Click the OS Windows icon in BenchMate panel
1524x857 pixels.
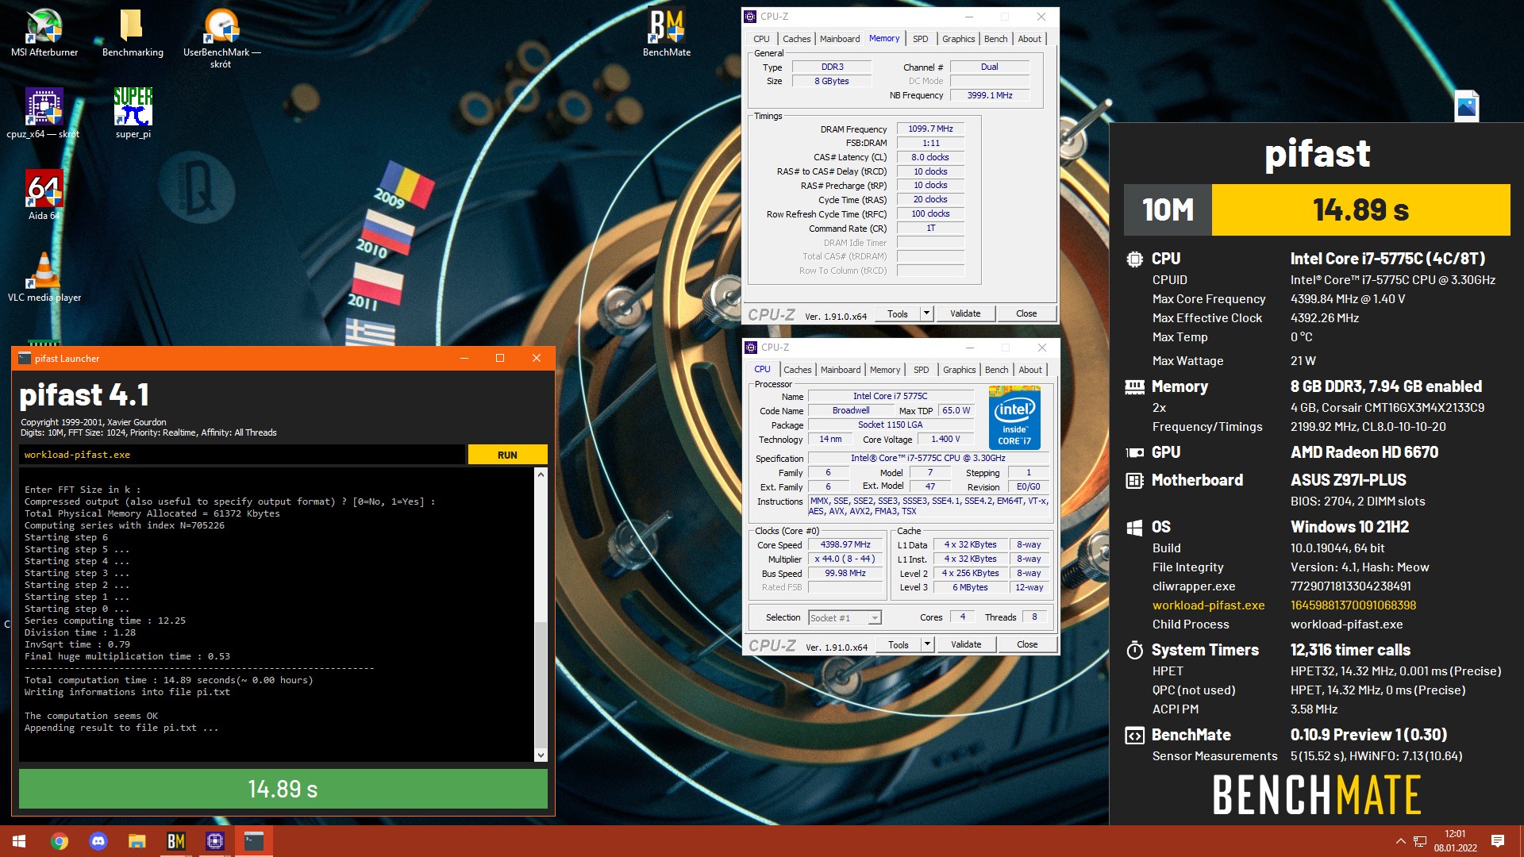[x=1134, y=527]
